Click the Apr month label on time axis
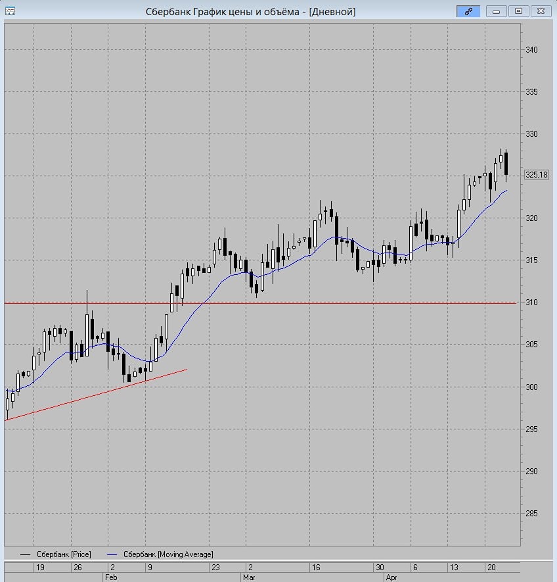This screenshot has height=582, width=557. (x=391, y=577)
